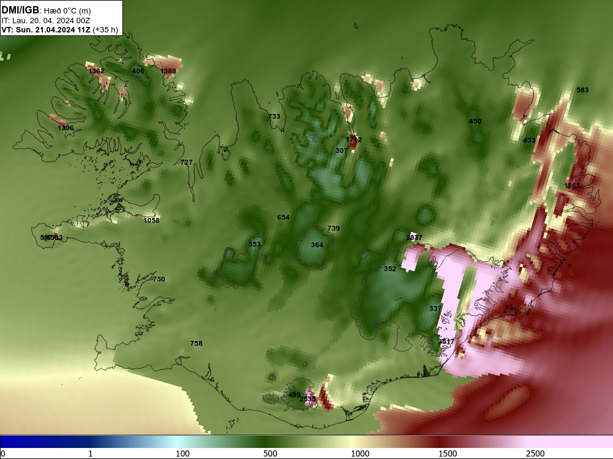
Task: Click legend tick label 0
Action: tap(3, 453)
